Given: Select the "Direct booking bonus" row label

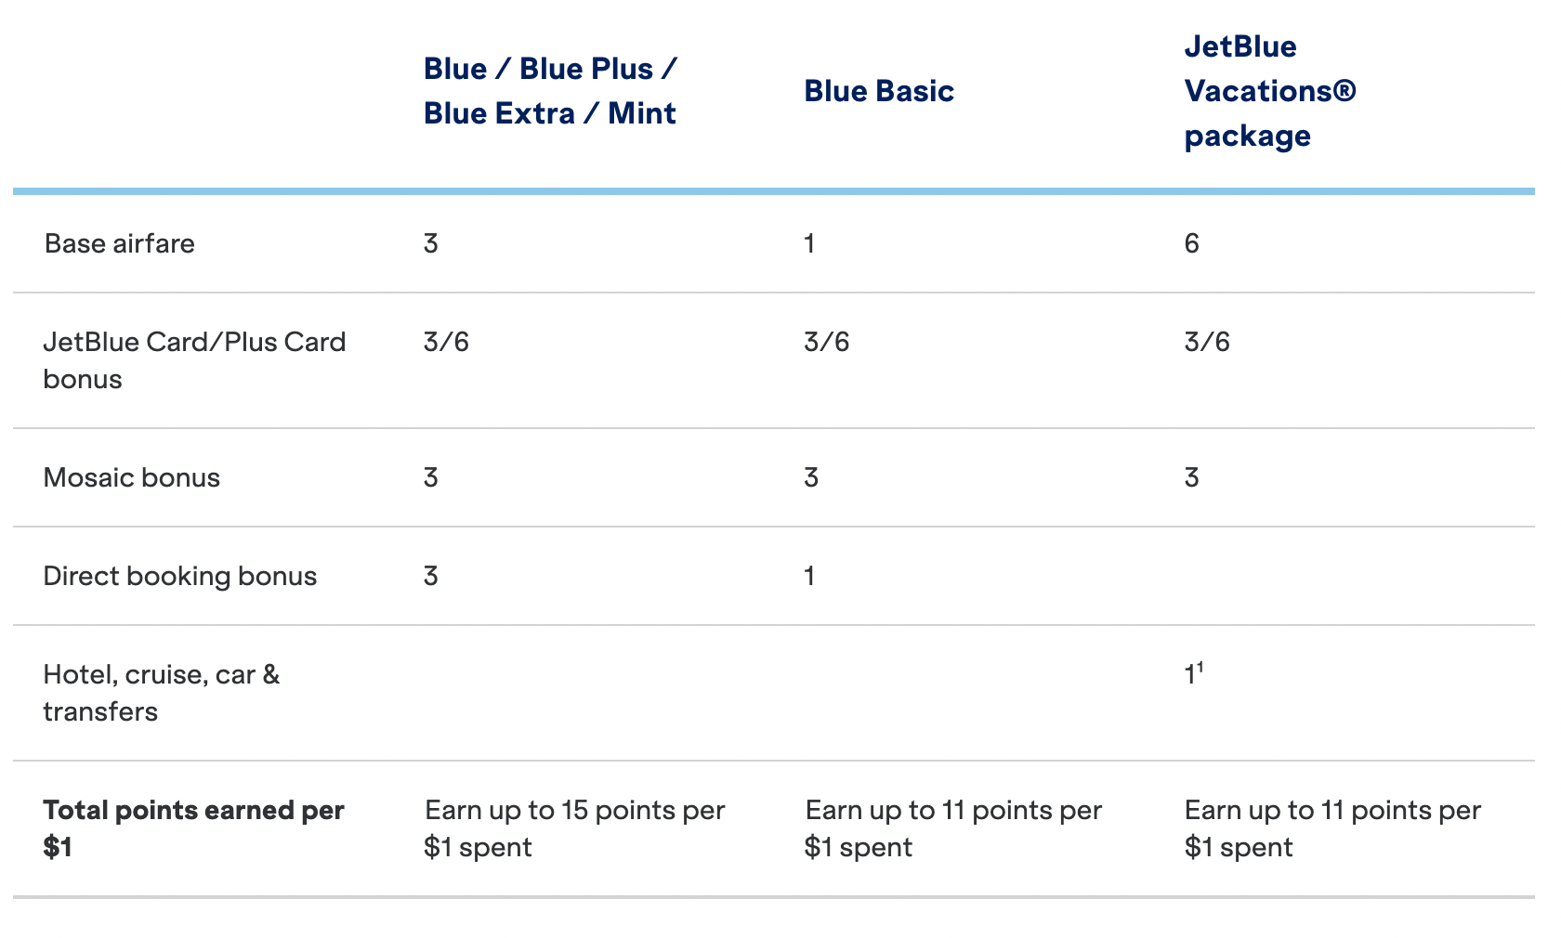Looking at the screenshot, I should click(x=179, y=576).
